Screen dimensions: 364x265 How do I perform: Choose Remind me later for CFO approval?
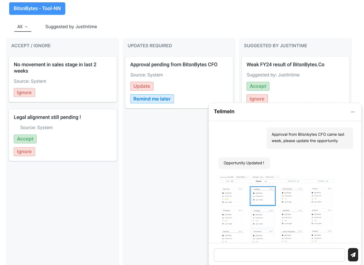152,99
